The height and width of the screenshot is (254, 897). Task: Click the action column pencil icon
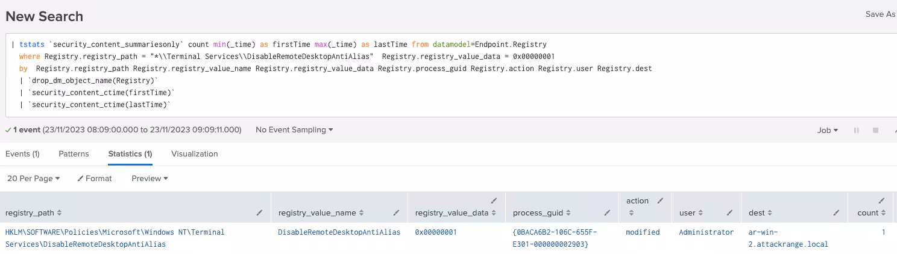click(659, 200)
